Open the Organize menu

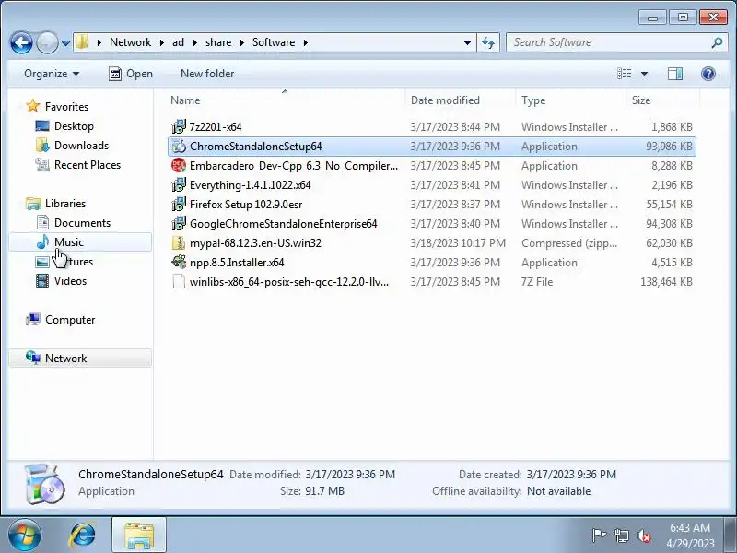[x=52, y=74]
